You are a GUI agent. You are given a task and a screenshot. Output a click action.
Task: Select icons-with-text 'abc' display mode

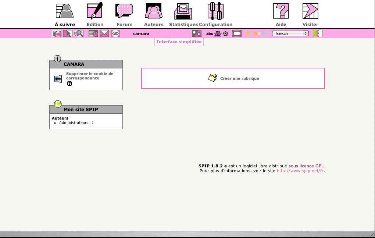218,34
